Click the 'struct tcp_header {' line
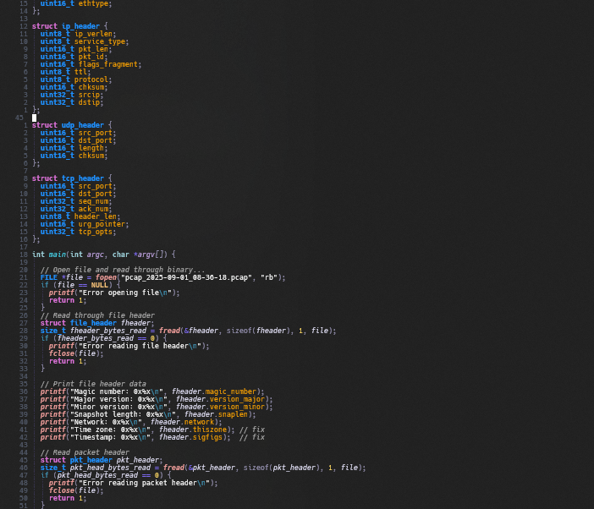This screenshot has width=594, height=509. click(72, 178)
